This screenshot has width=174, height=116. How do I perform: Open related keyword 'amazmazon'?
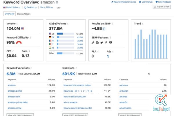[125, 108]
